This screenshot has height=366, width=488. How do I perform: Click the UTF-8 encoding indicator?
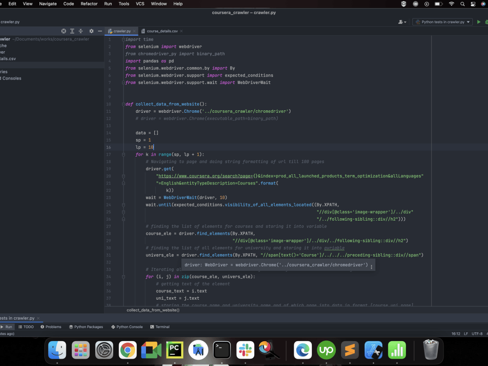click(x=477, y=334)
